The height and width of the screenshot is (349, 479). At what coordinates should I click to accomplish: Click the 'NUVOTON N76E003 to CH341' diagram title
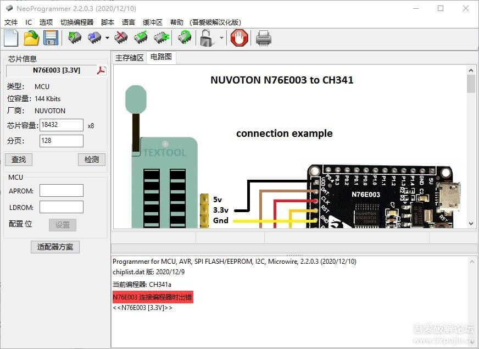(x=282, y=80)
